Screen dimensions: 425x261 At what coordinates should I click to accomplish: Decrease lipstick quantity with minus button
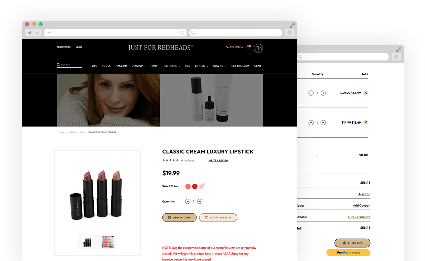[188, 202]
